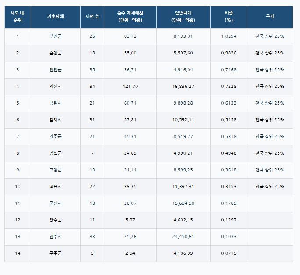The height and width of the screenshot is (275, 300).
Task: Select the 순창군 cell
Action: click(x=56, y=53)
